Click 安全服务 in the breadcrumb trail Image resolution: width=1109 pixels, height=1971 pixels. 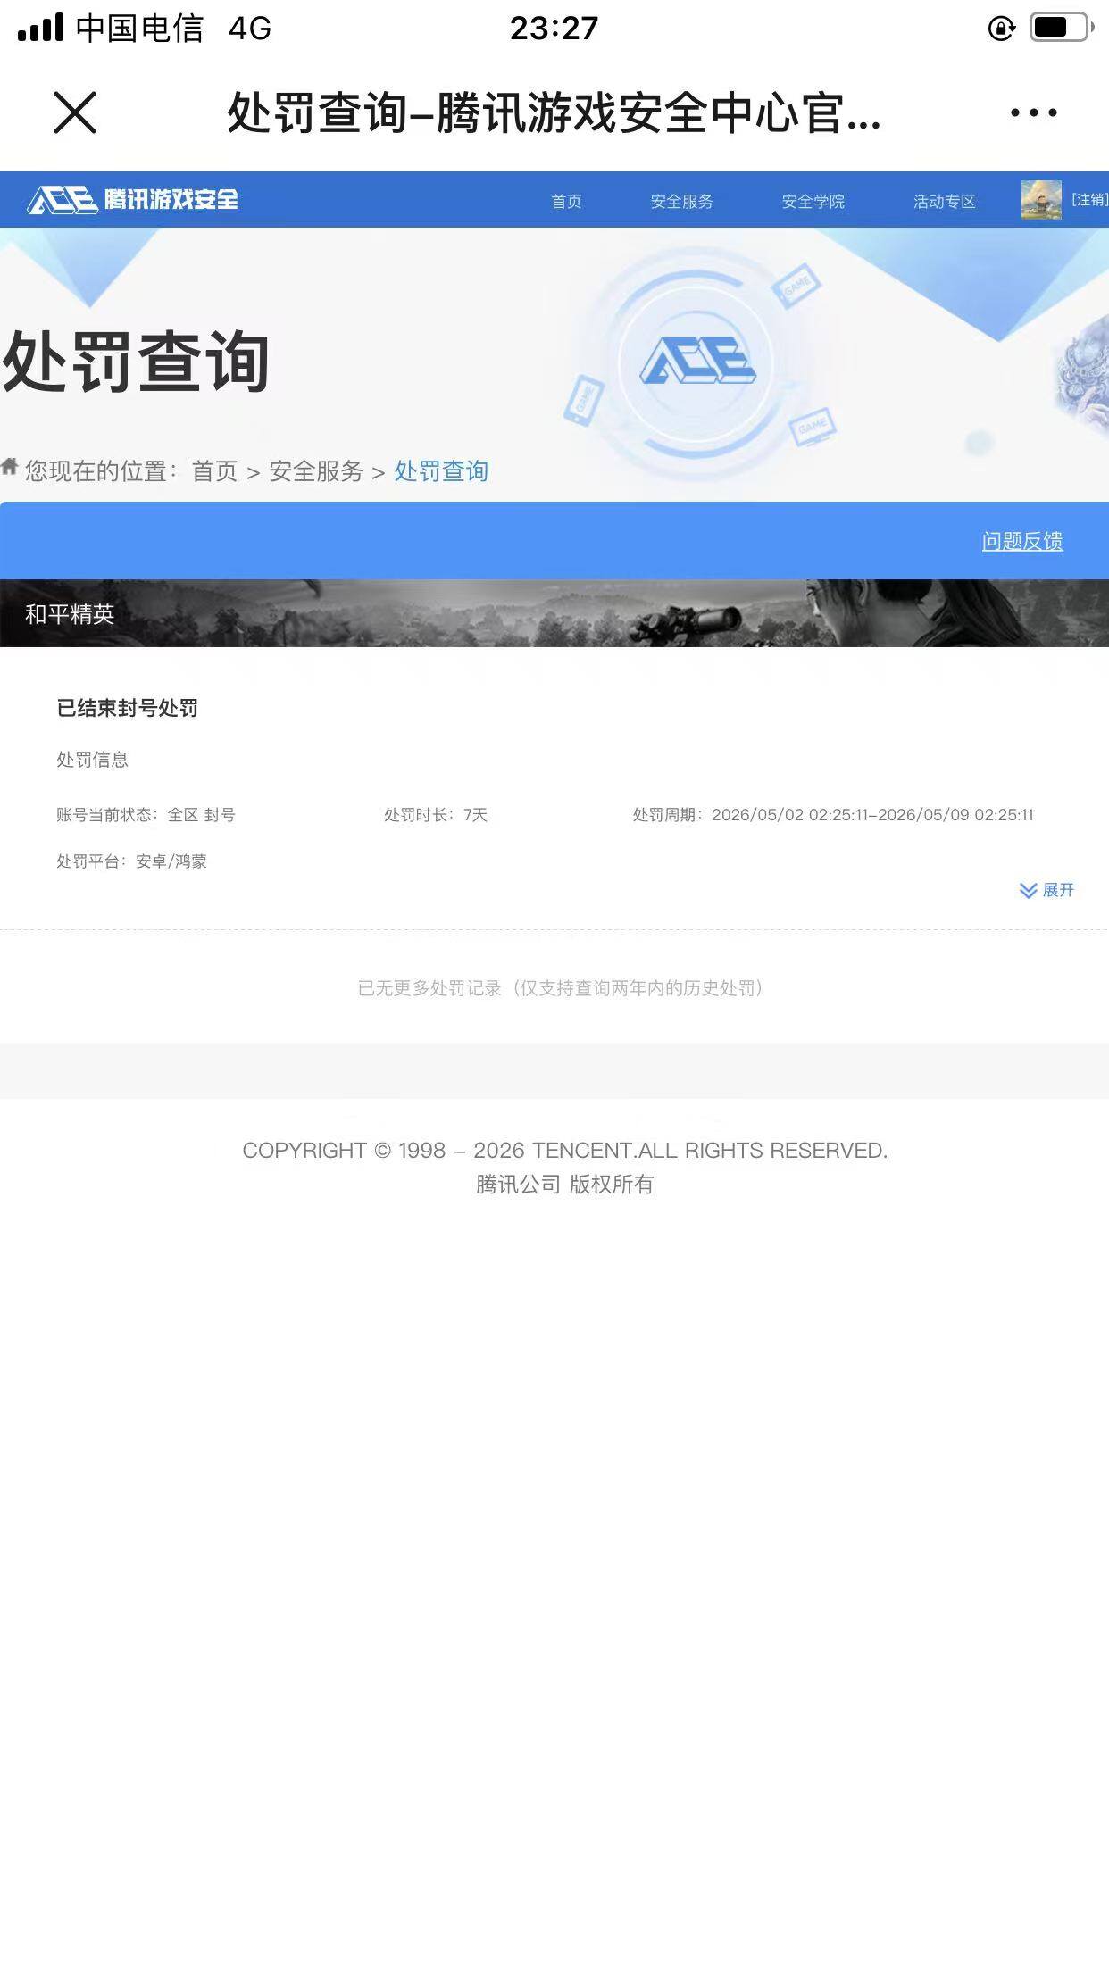point(316,470)
